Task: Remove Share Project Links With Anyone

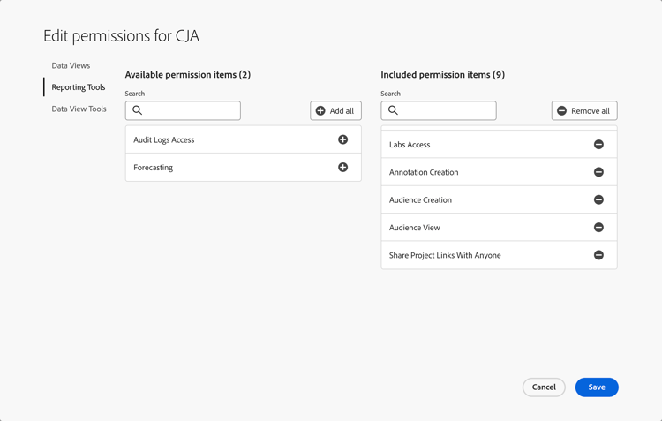Action: 598,255
